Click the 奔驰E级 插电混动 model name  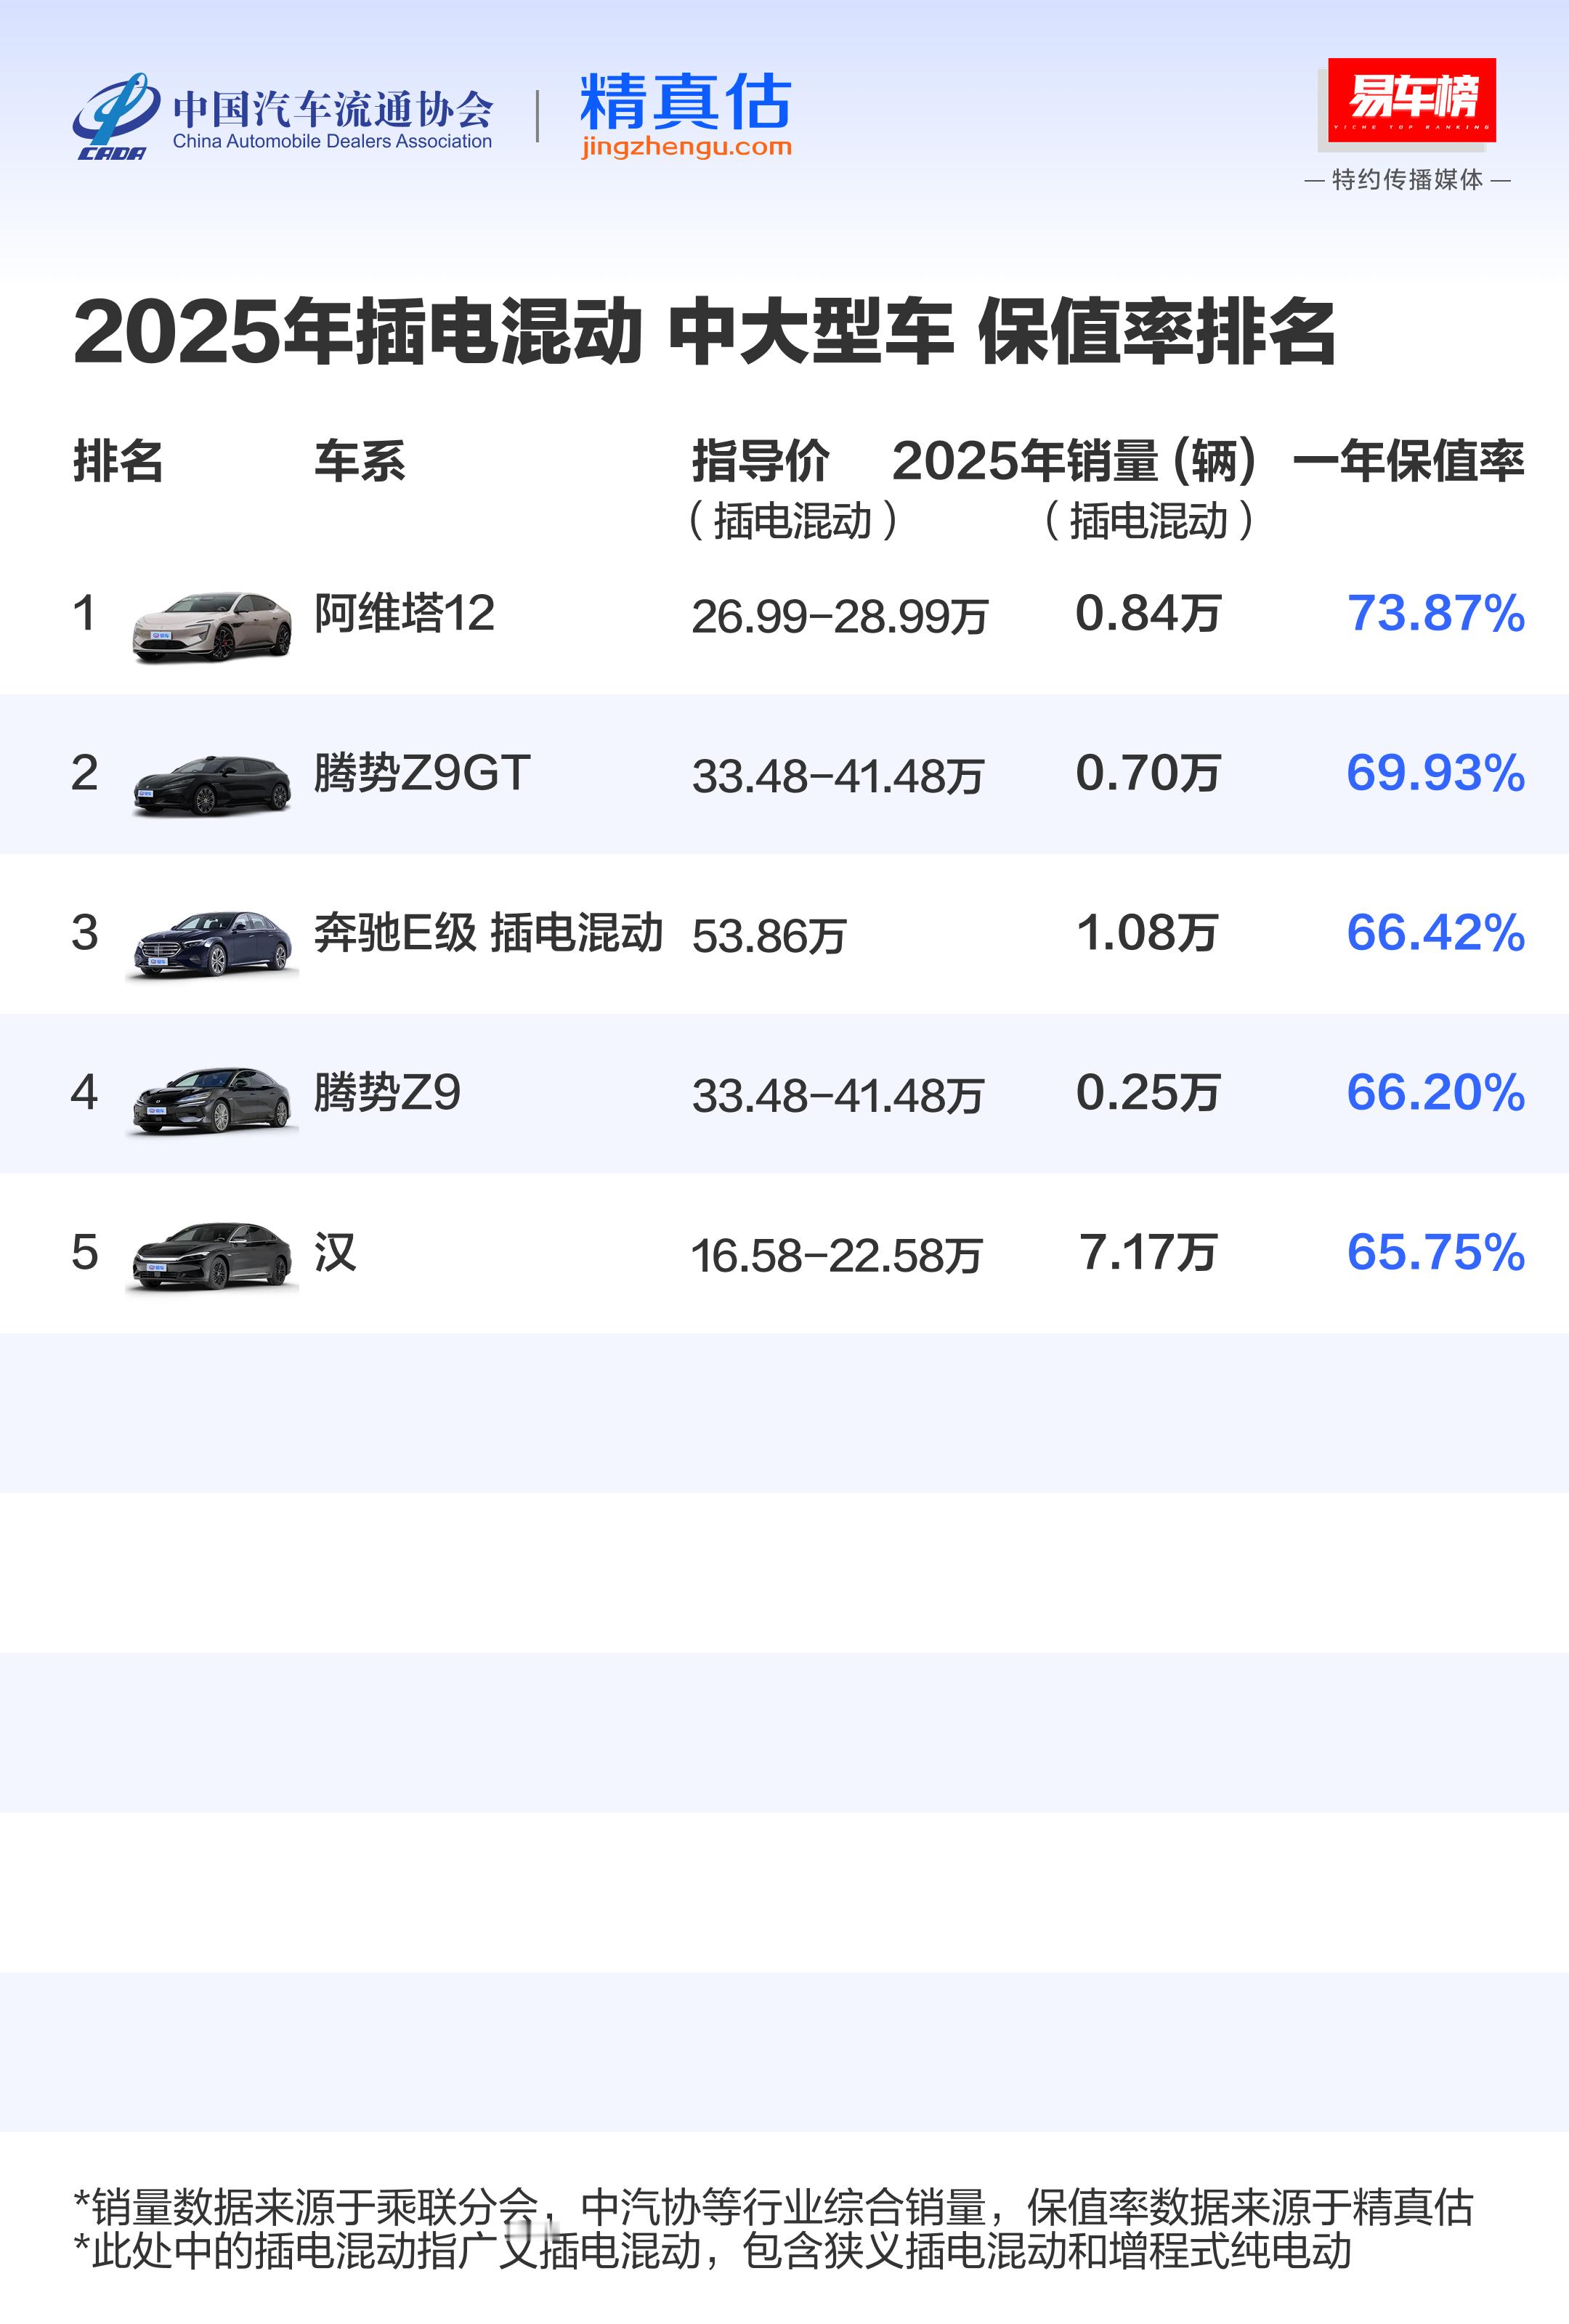[x=488, y=932]
